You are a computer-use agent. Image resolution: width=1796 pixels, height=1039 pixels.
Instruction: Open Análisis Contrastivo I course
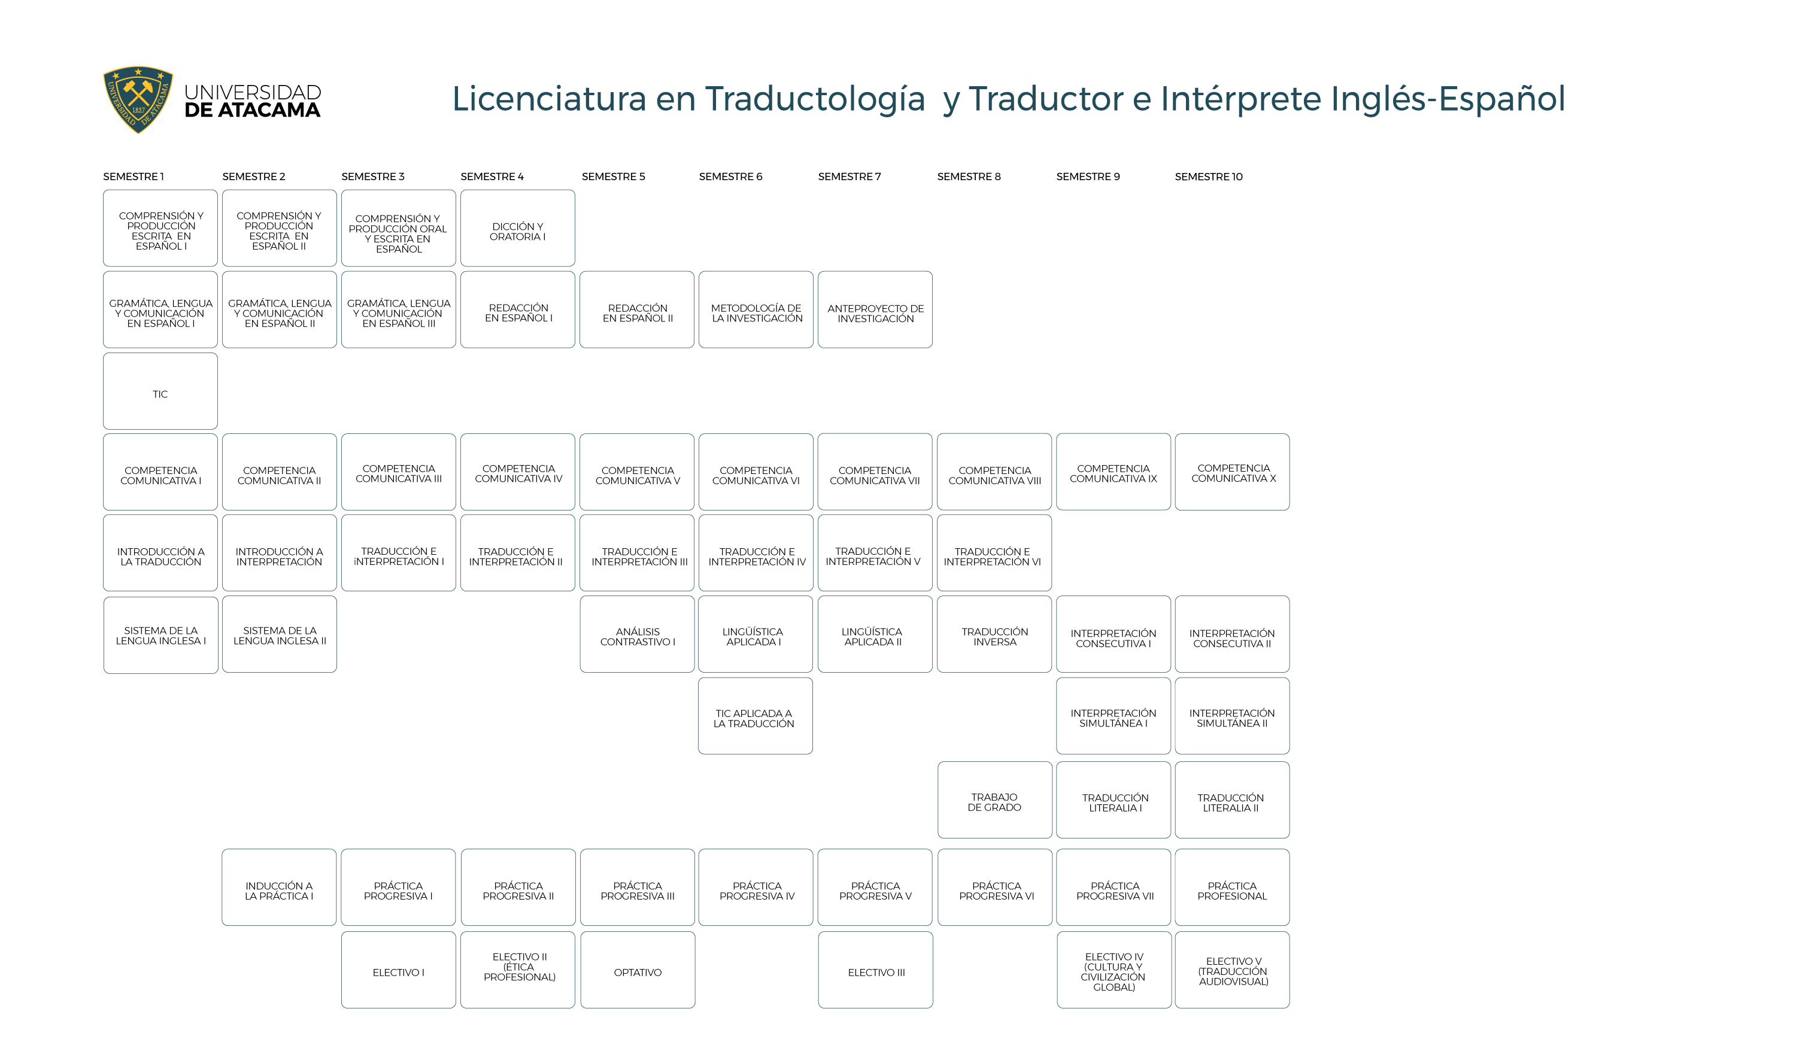click(636, 634)
